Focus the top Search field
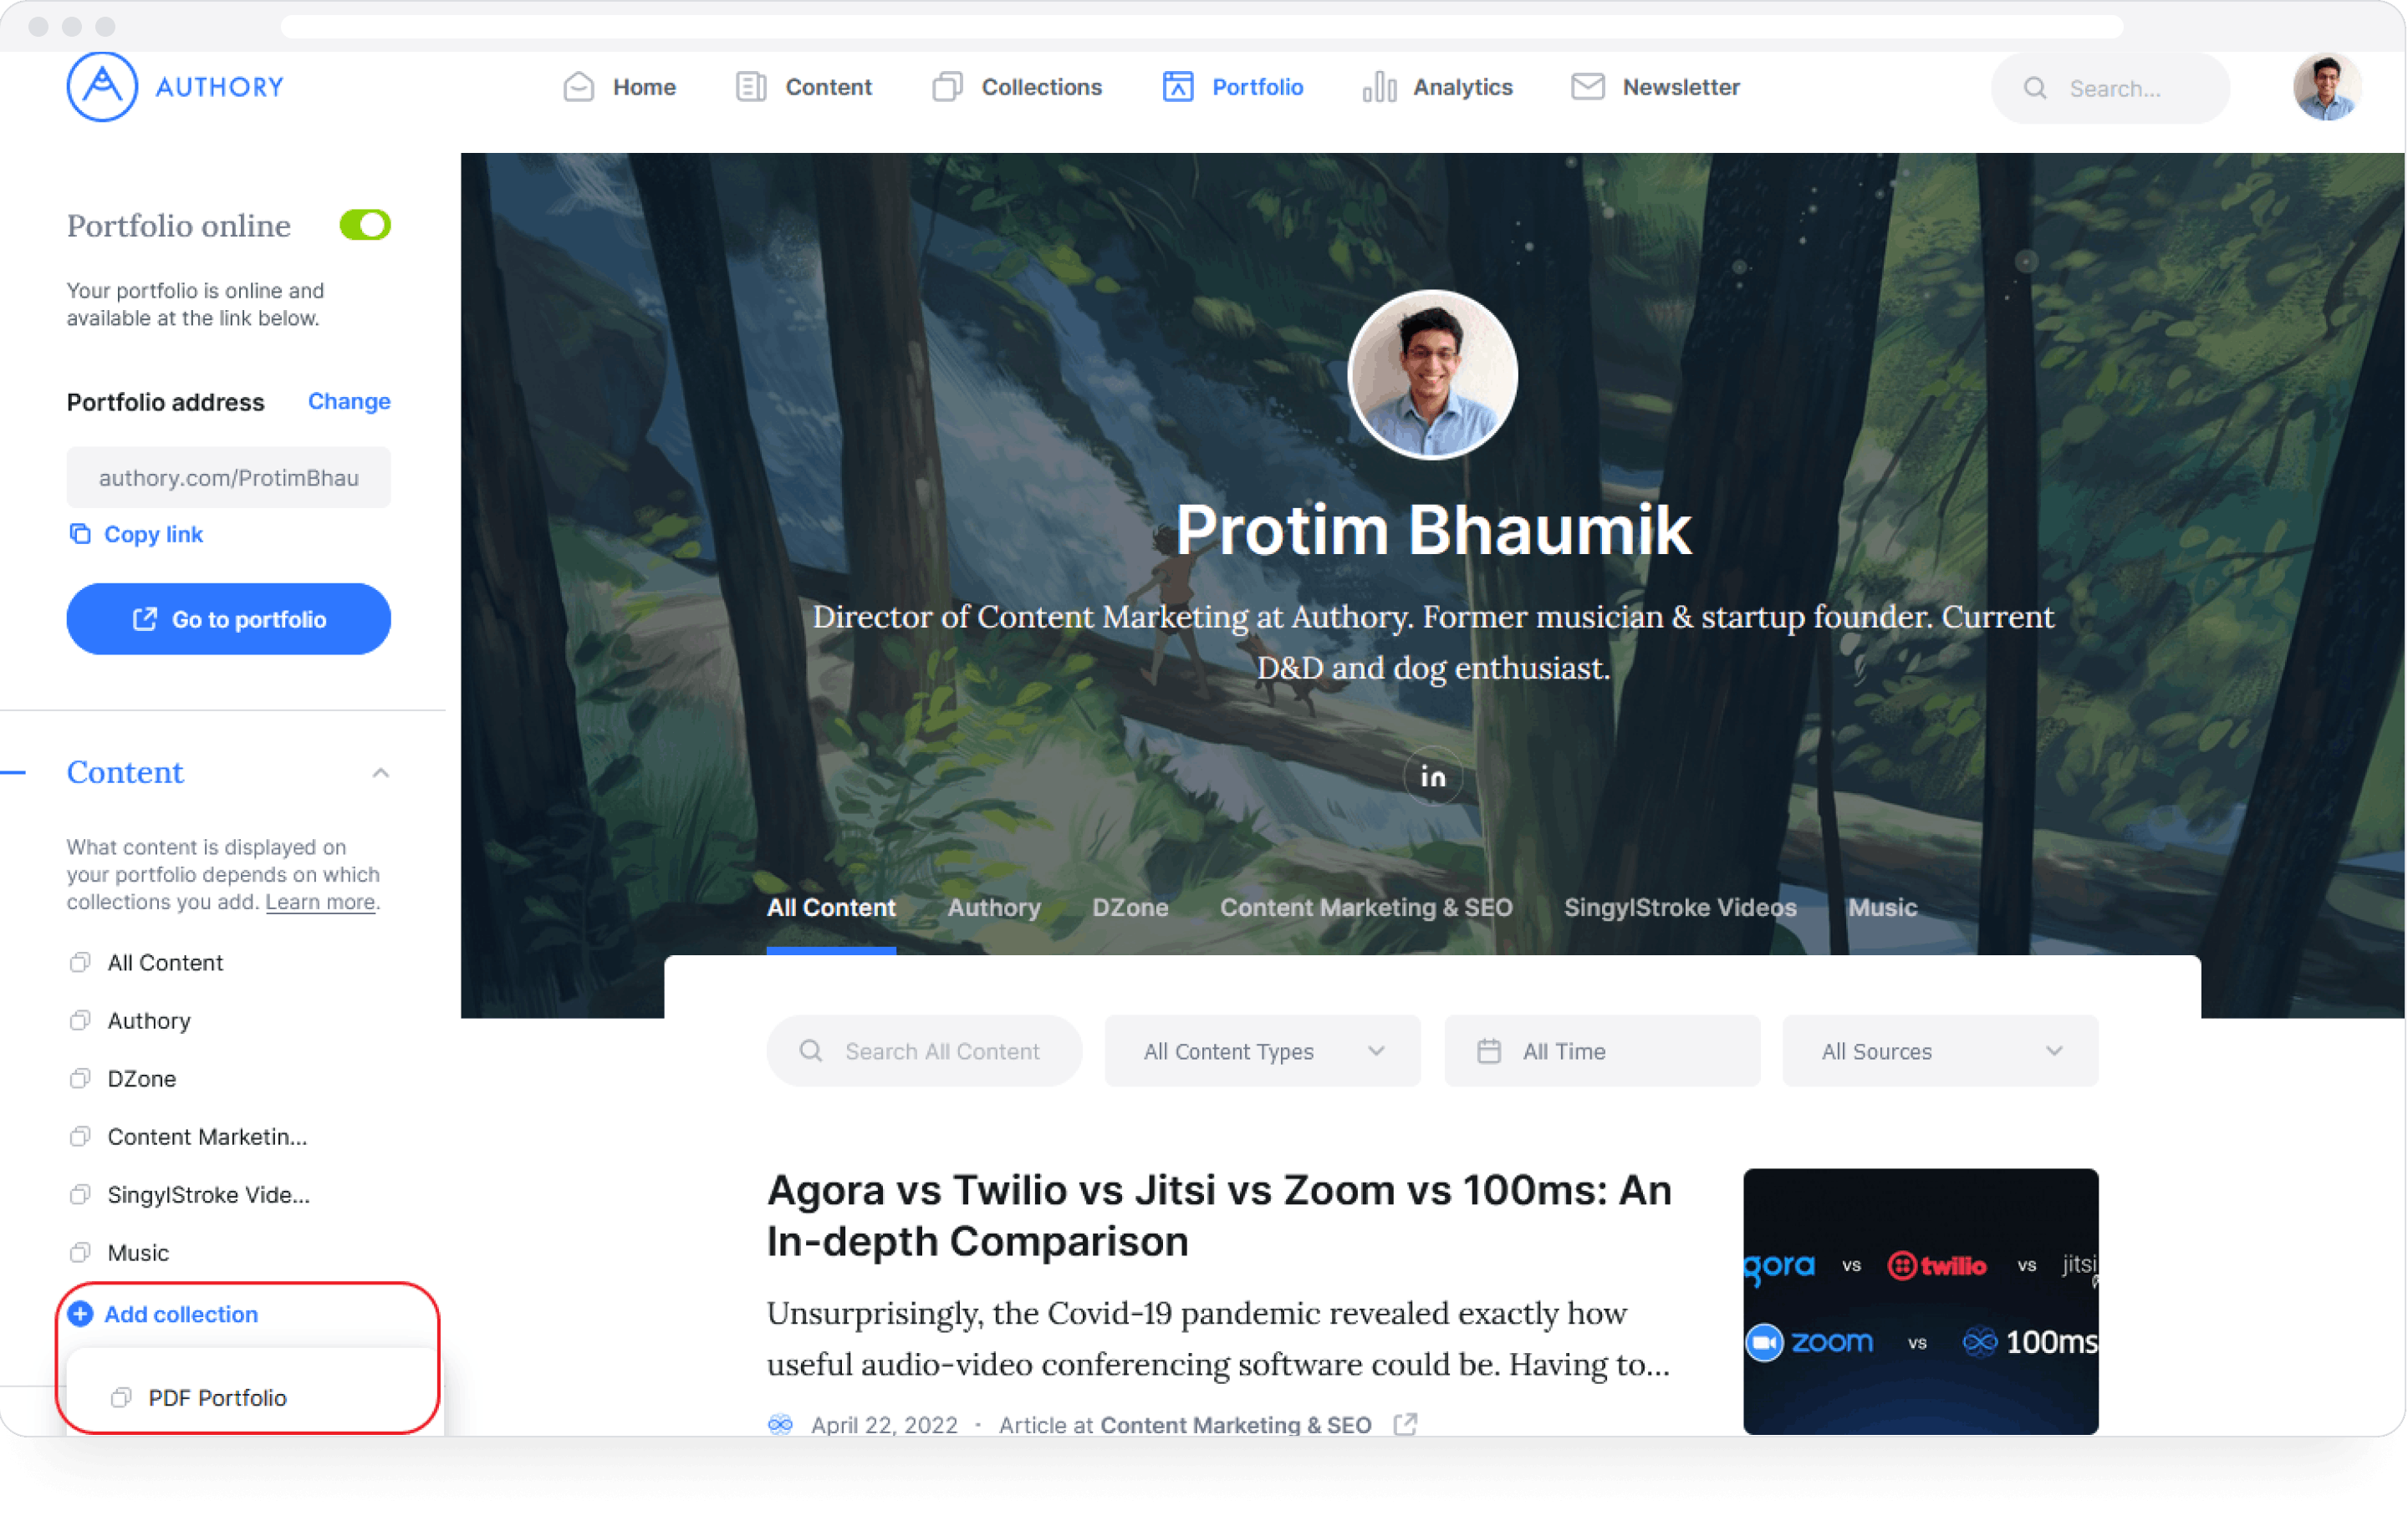Viewport: 2408px width, 1521px height. 2110,88
